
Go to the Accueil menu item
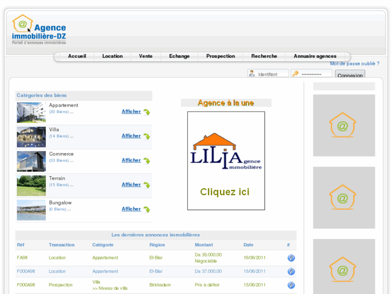(x=77, y=56)
